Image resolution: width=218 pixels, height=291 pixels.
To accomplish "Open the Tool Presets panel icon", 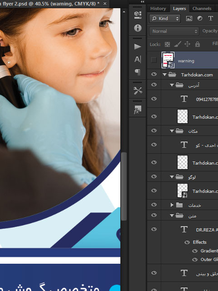I will click(x=138, y=90).
